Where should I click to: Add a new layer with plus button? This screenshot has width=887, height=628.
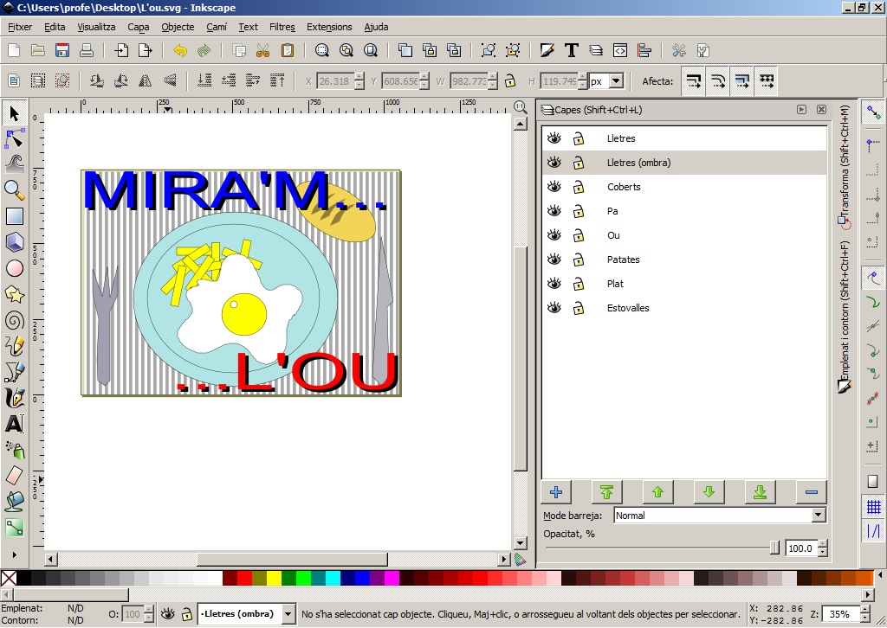pos(556,492)
